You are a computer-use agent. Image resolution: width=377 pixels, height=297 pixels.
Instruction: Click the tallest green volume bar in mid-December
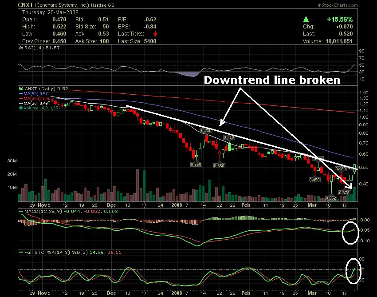pyautogui.click(x=144, y=186)
